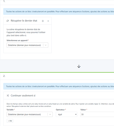Click the shuffle icon beside Continuer seulement si
This screenshot has height=126, width=114.
click(x=8, y=96)
